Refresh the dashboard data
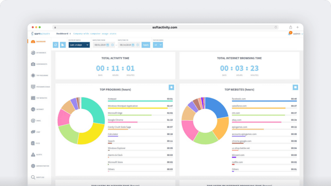Viewport: 331px width, 186px height. click(55, 45)
